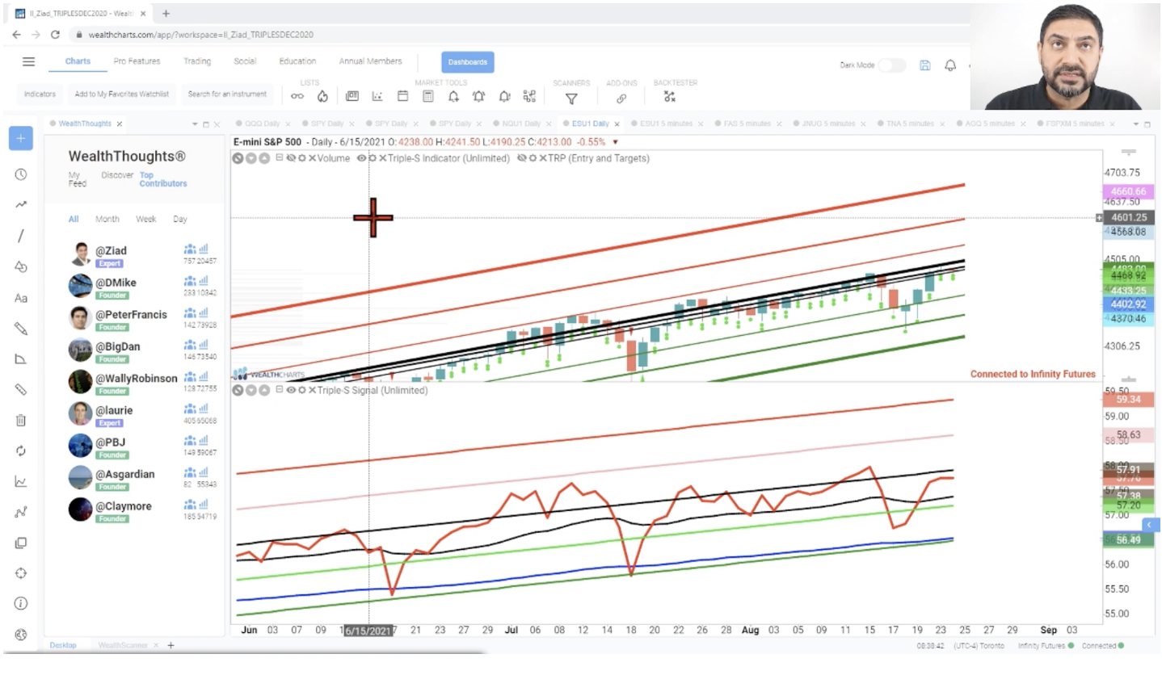Open the hamburger main menu

[x=29, y=62]
